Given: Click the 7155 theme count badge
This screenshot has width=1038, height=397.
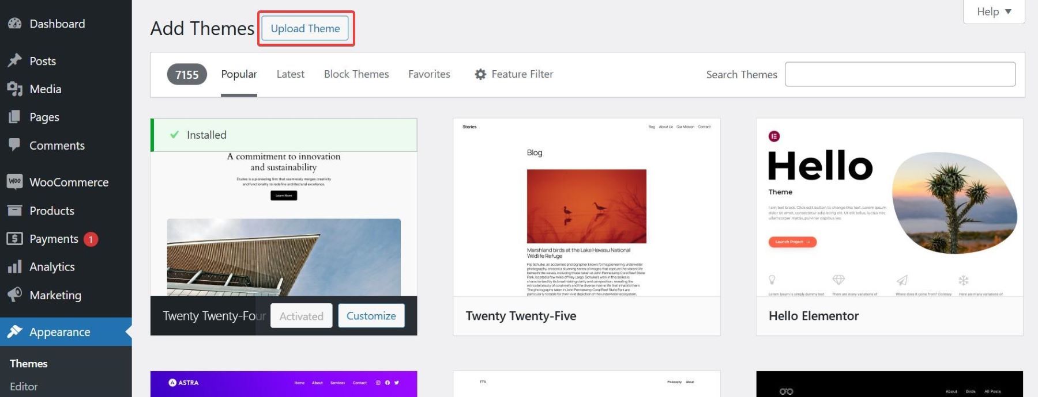Looking at the screenshot, I should pyautogui.click(x=187, y=75).
